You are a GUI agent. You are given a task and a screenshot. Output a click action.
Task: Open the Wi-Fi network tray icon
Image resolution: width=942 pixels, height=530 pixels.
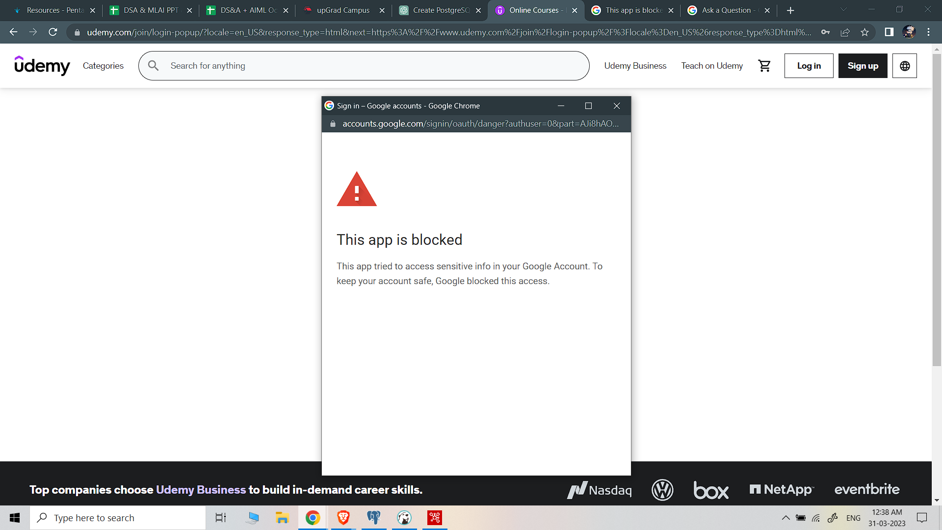(x=816, y=518)
